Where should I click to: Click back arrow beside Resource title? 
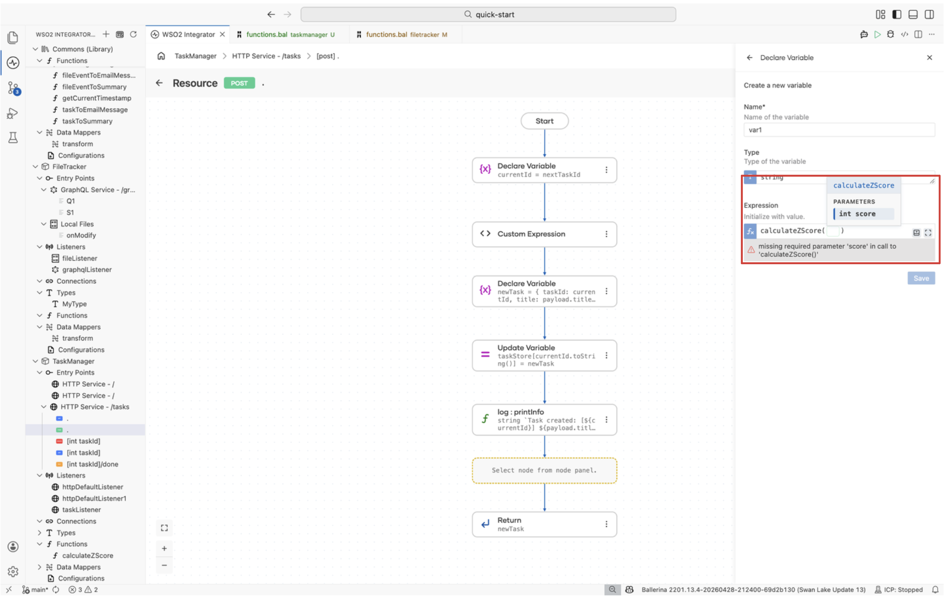(x=159, y=83)
